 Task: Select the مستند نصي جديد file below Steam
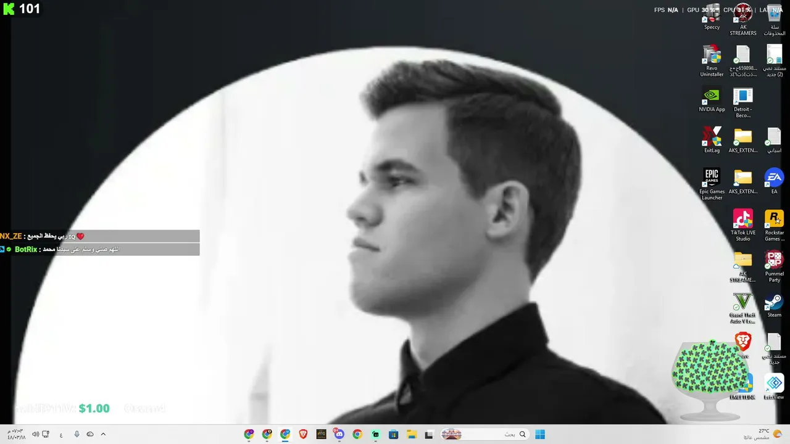click(774, 349)
